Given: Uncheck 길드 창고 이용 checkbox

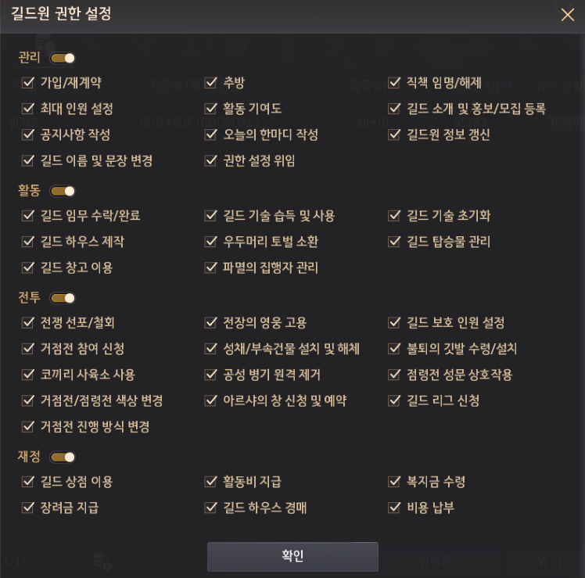Looking at the screenshot, I should (28, 267).
